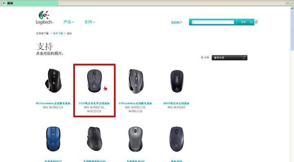Expand the 产品 products menu
294x162 pixels.
(69, 22)
